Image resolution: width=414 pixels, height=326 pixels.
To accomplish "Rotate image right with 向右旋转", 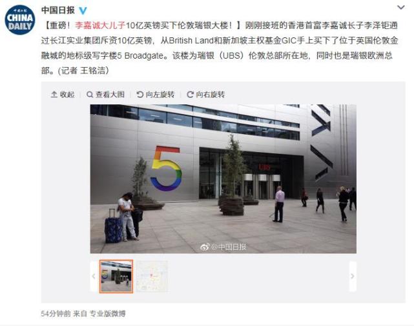I will click(x=205, y=94).
